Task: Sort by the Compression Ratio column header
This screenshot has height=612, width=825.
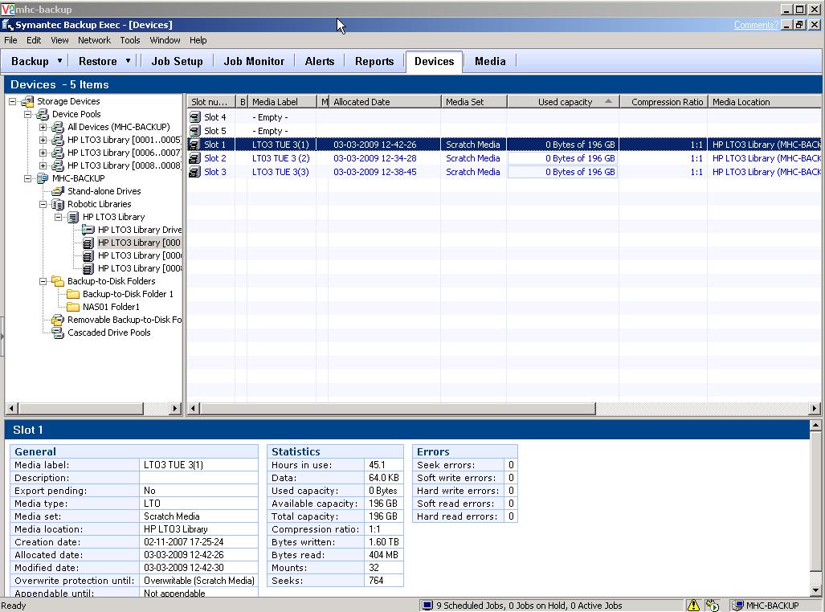Action: (664, 102)
